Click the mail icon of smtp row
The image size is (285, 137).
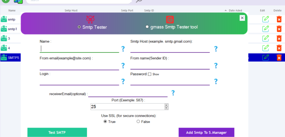[4, 19]
